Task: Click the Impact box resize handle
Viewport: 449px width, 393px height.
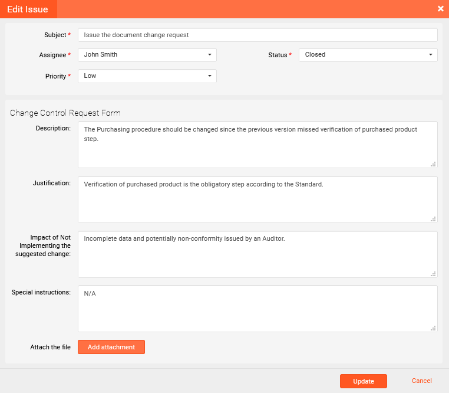Action: [433, 274]
